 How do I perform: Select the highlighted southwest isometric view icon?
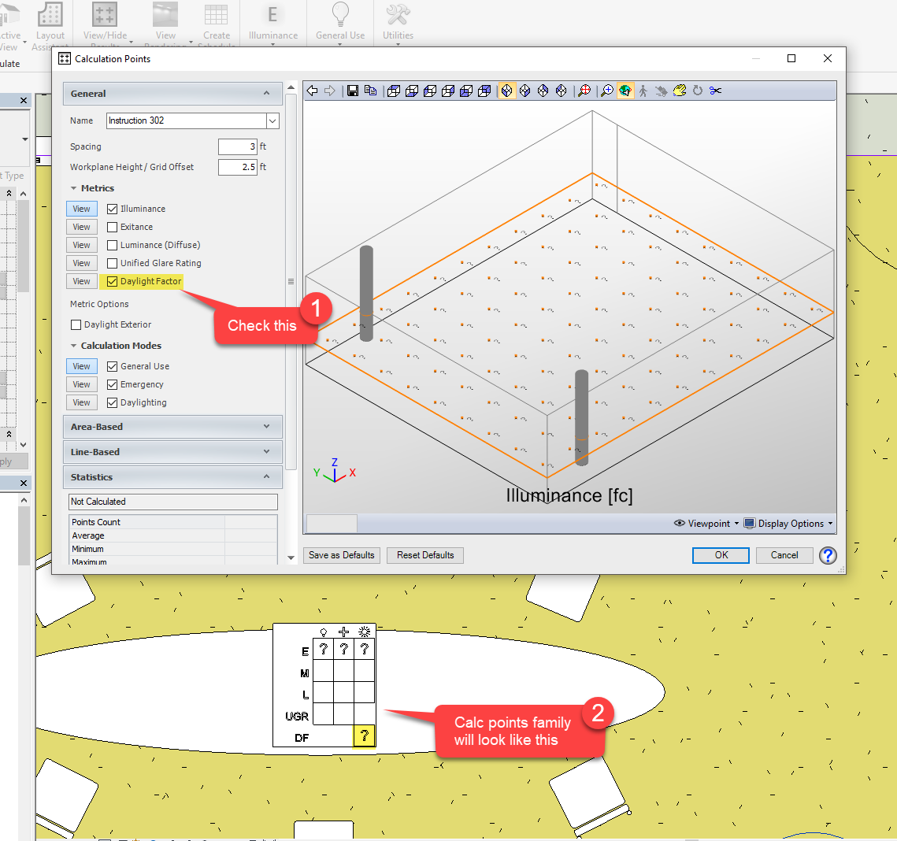[507, 91]
